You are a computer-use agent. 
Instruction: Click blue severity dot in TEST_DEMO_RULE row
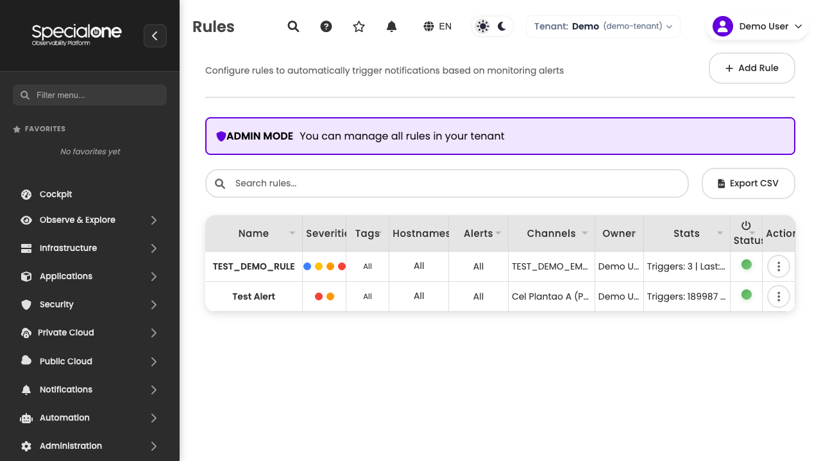point(307,266)
